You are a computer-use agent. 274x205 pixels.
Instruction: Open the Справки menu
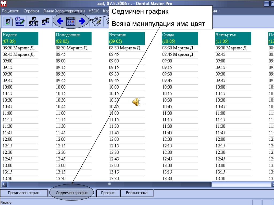point(31,11)
